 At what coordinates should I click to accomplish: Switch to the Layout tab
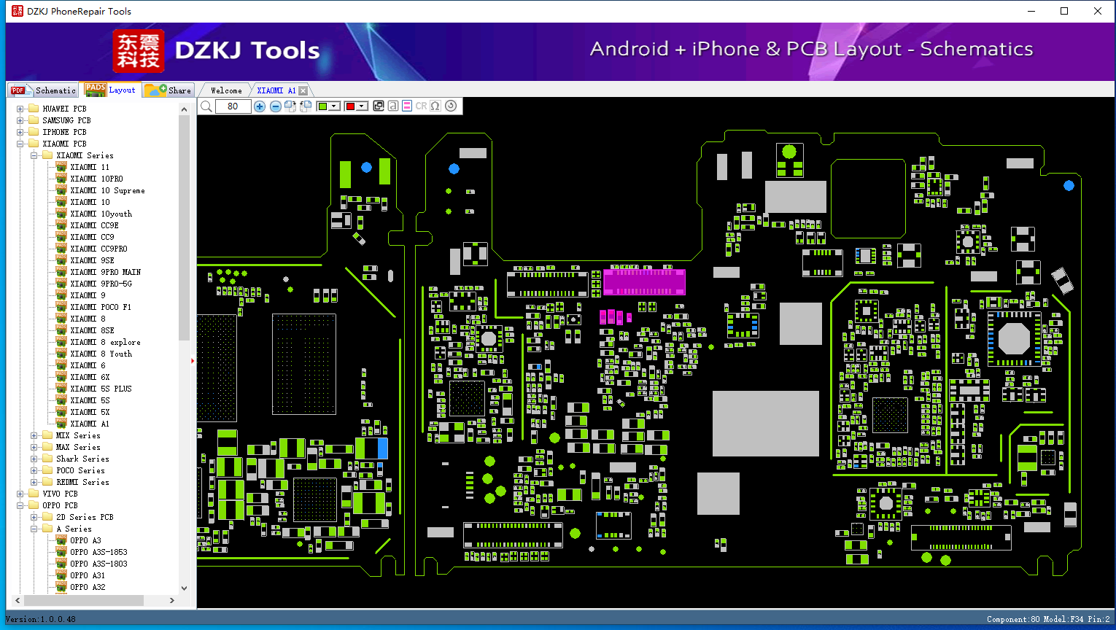[110, 90]
